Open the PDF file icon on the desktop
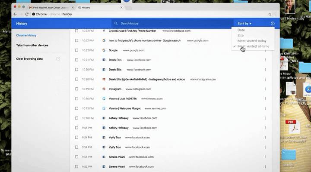 (292, 127)
